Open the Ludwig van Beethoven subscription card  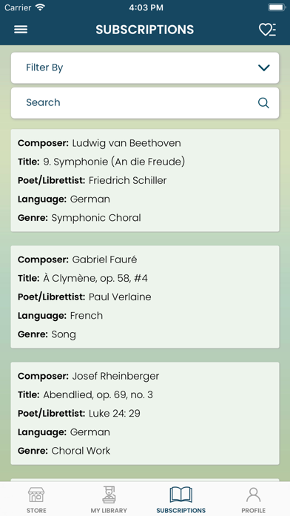[x=145, y=180]
